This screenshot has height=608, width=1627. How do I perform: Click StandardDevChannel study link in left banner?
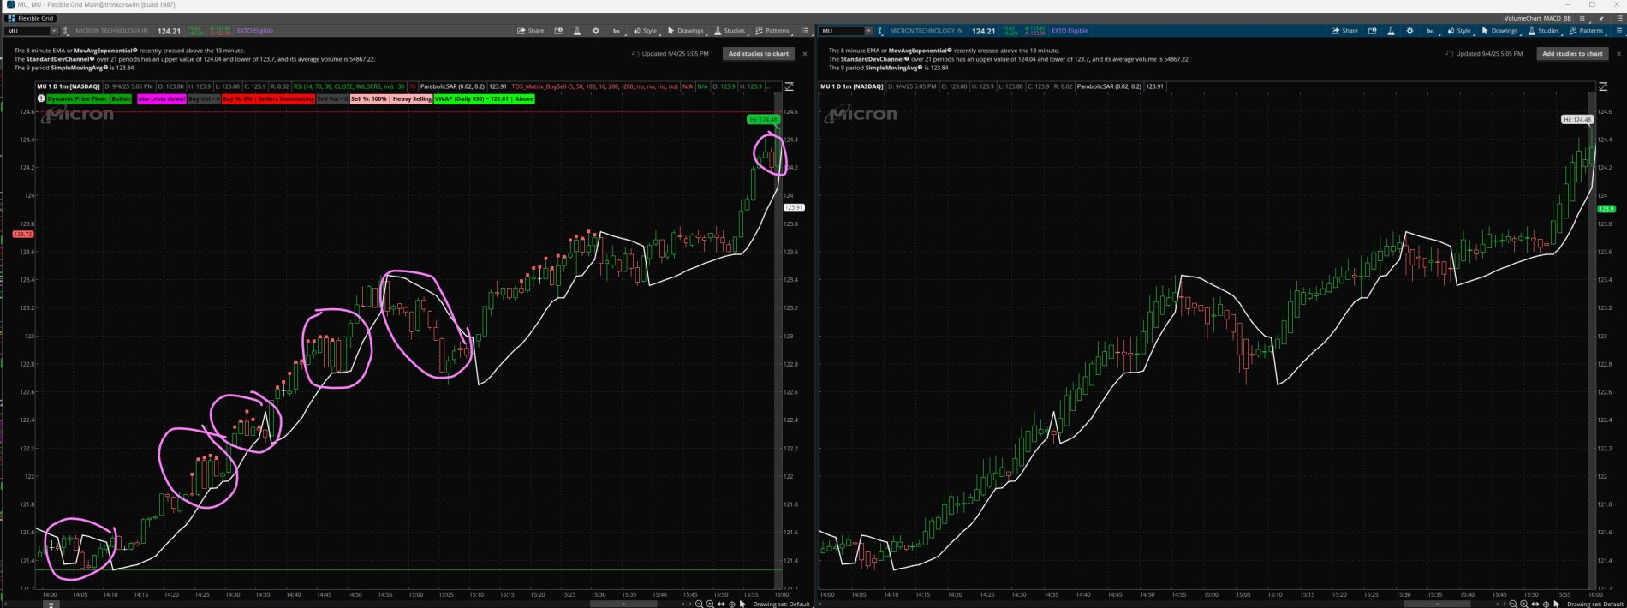pyautogui.click(x=58, y=59)
